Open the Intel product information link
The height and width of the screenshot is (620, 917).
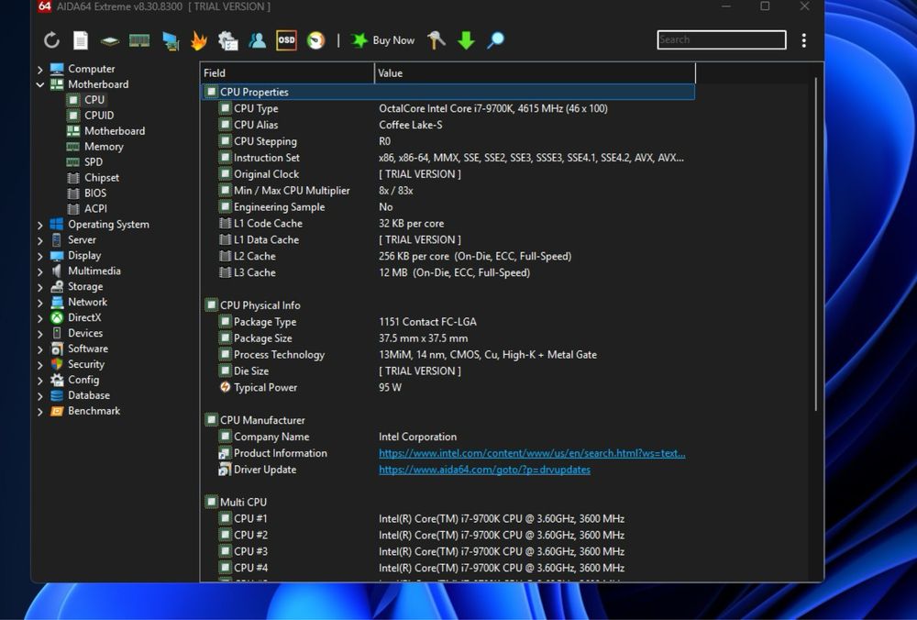click(x=532, y=453)
